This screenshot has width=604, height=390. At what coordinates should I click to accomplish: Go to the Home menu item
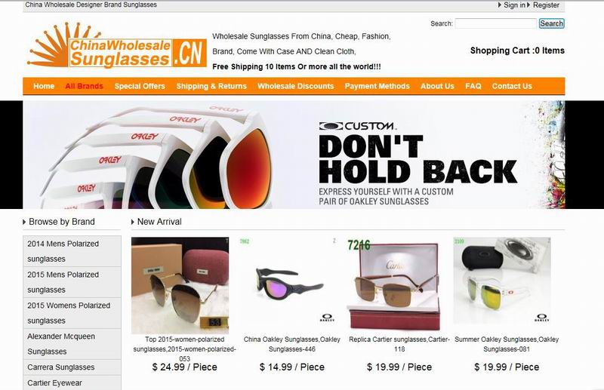(44, 86)
